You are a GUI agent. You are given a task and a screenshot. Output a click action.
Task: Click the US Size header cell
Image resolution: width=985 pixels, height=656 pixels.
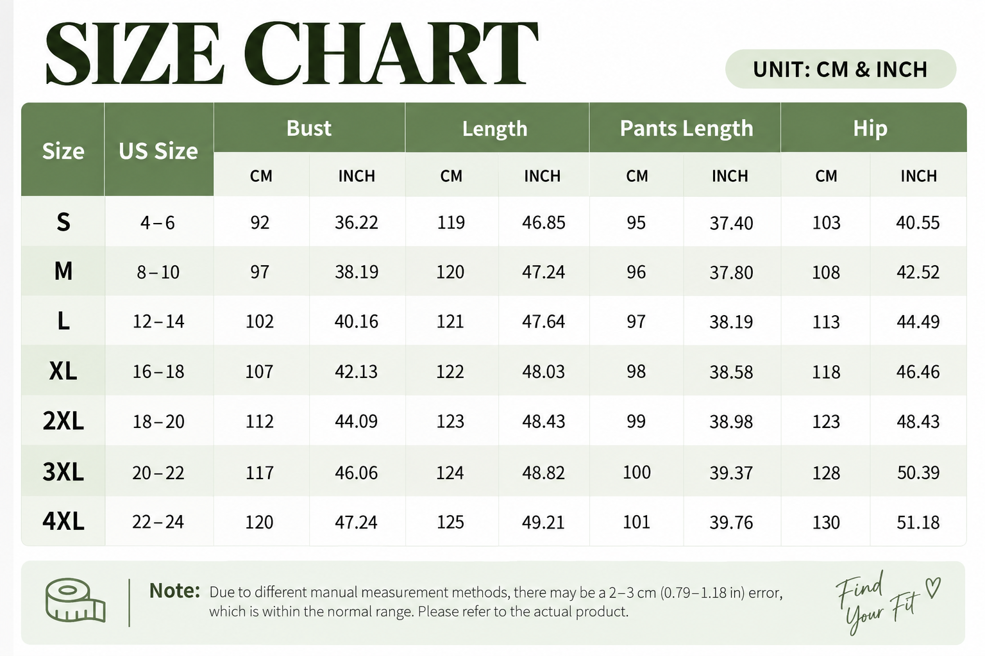158,151
